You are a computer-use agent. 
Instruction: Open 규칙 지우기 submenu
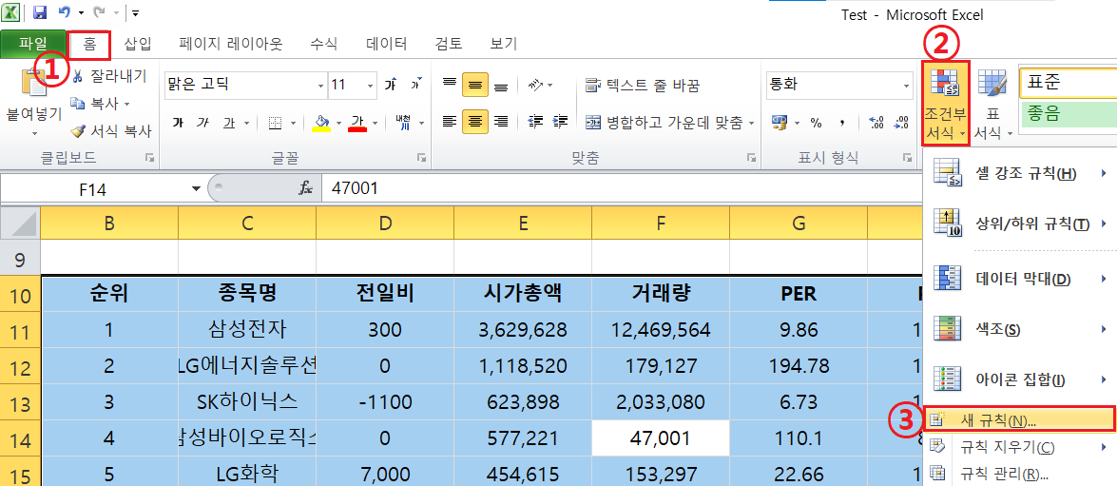pos(1019,447)
